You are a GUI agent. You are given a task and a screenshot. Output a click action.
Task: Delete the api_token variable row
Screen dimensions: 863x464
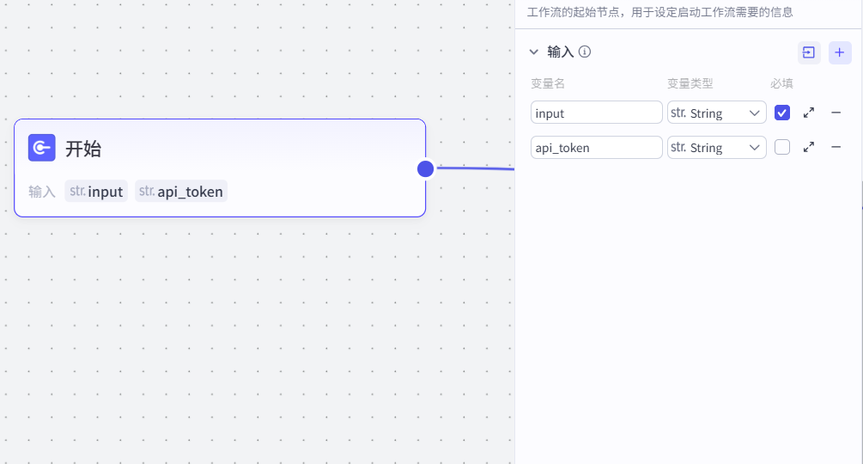coord(836,147)
